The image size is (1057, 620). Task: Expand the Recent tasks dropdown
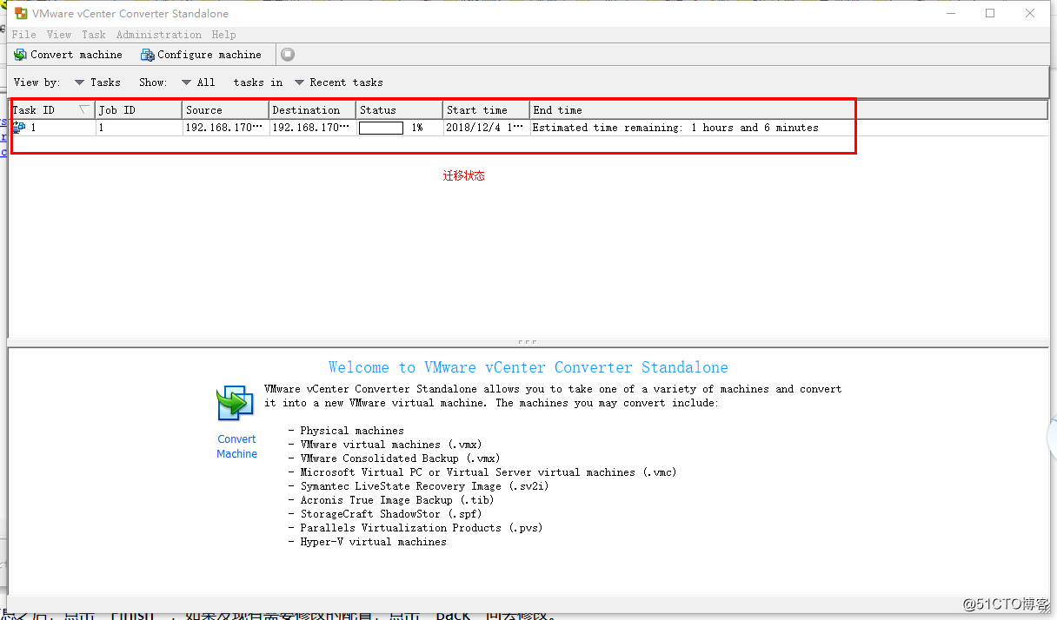(x=339, y=82)
